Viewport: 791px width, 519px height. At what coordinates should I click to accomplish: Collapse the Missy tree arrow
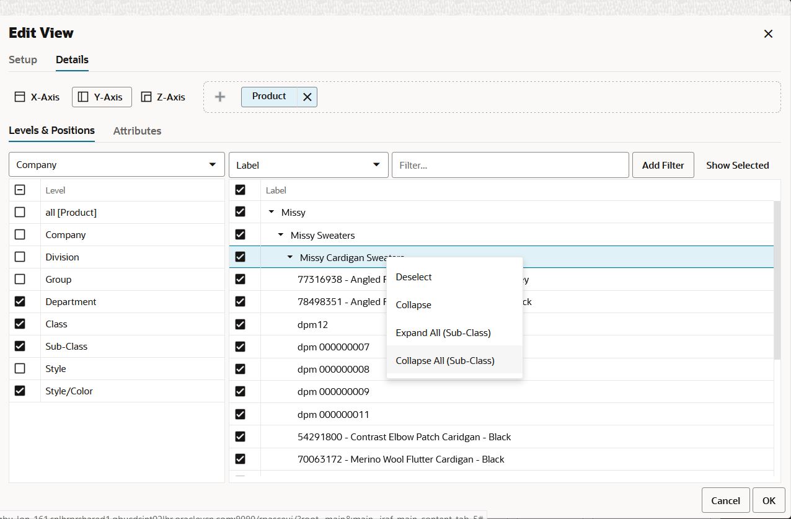point(272,212)
